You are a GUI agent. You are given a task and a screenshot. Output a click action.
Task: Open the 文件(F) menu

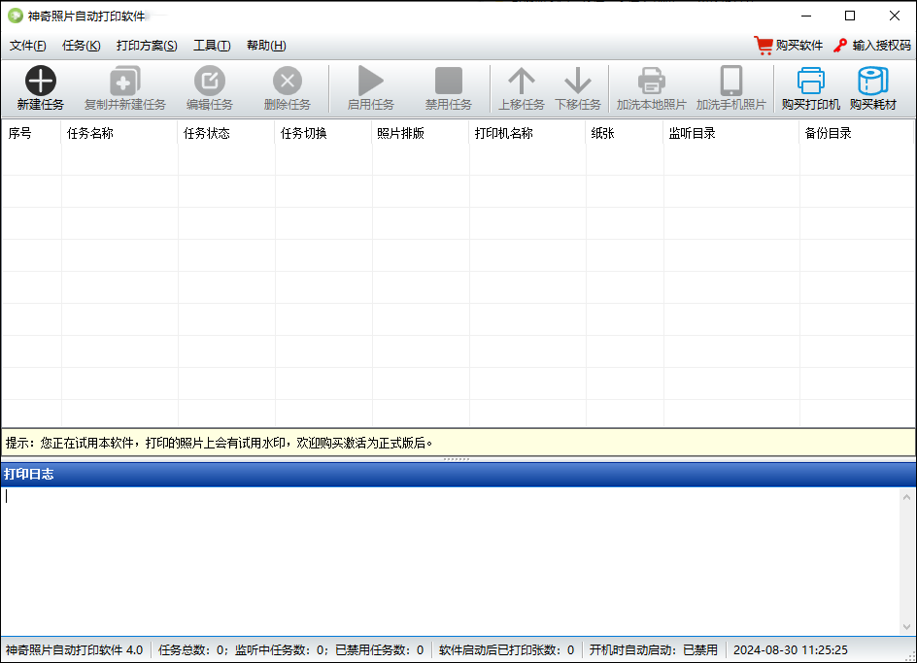click(x=27, y=46)
